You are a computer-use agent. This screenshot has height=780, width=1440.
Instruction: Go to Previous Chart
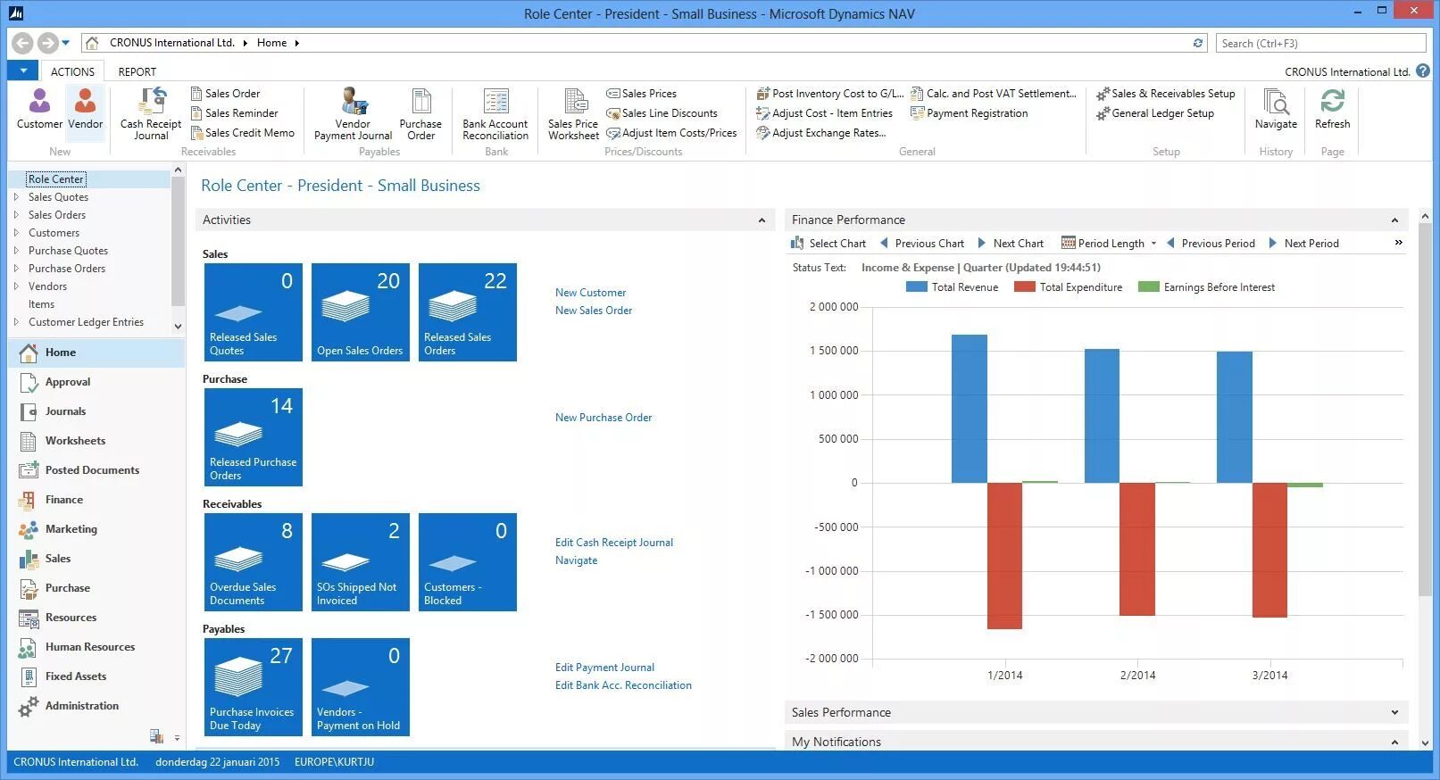pos(921,243)
